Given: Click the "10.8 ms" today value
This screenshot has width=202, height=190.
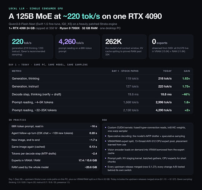Looking at the screenshot, I should click(166, 94).
